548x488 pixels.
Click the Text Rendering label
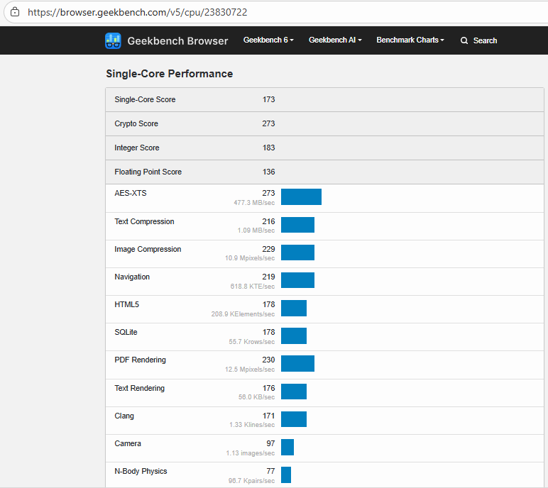point(139,388)
